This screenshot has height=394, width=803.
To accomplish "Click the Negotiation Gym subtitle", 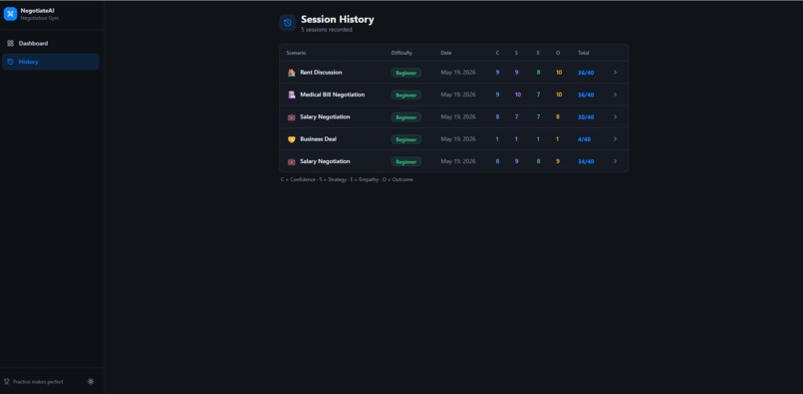I will (40, 18).
